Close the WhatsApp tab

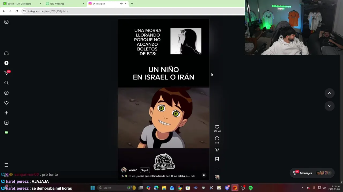83,4
